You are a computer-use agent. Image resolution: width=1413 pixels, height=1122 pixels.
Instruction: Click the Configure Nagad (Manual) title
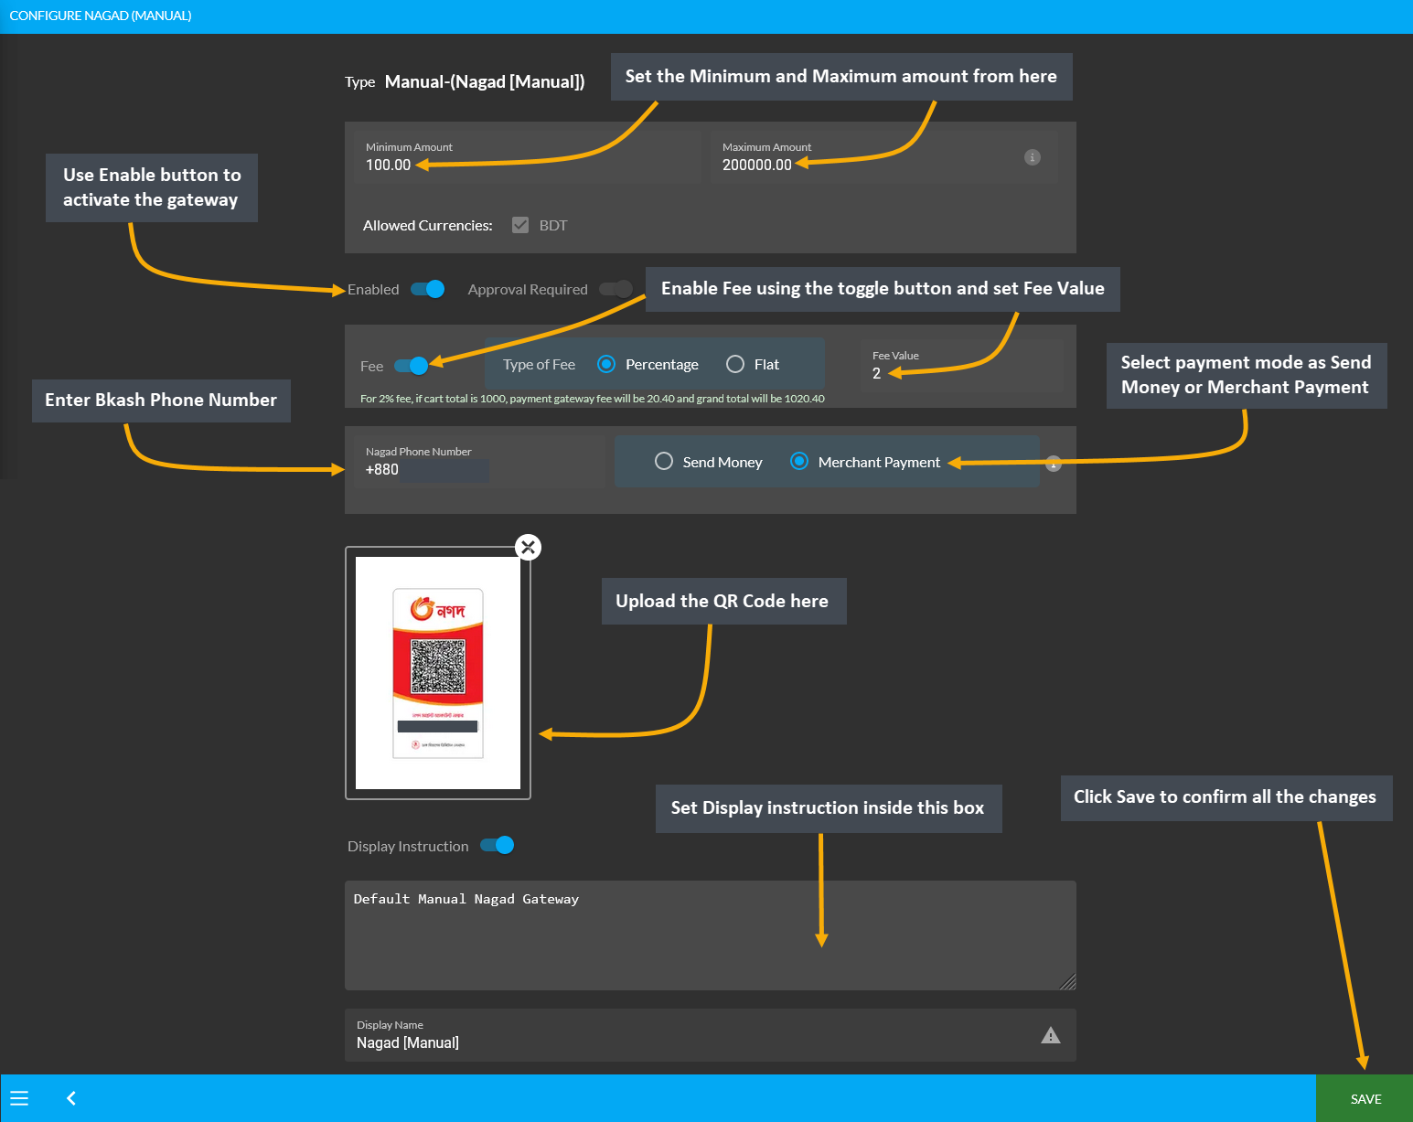click(101, 16)
